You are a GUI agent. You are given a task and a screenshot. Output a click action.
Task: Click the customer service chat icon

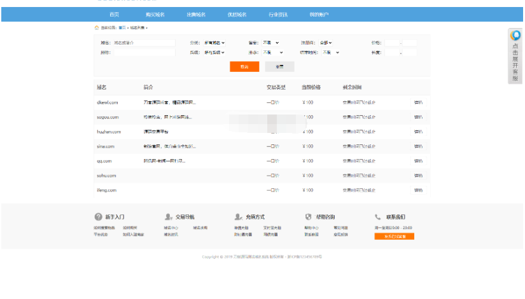click(x=515, y=35)
